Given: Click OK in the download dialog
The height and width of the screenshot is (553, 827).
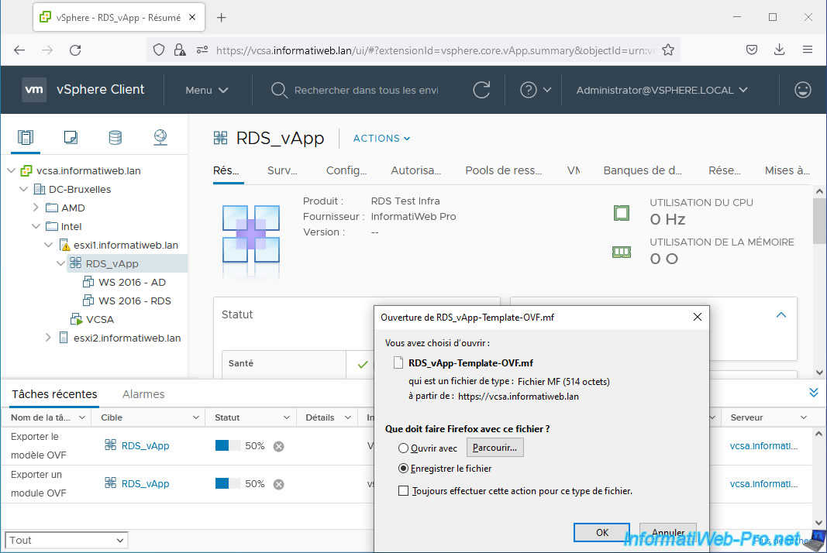Looking at the screenshot, I should [601, 532].
